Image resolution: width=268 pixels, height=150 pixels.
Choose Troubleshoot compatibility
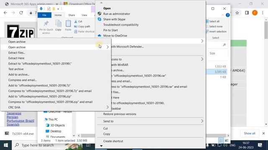pos(150,25)
